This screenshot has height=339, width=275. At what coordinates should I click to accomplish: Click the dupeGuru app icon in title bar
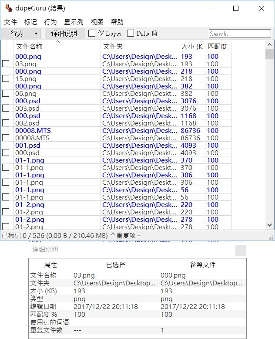9,8
